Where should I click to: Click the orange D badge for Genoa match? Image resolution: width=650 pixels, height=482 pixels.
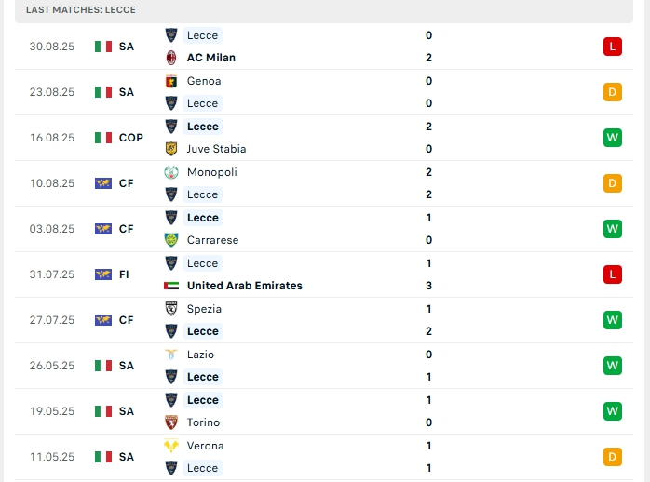click(x=612, y=92)
